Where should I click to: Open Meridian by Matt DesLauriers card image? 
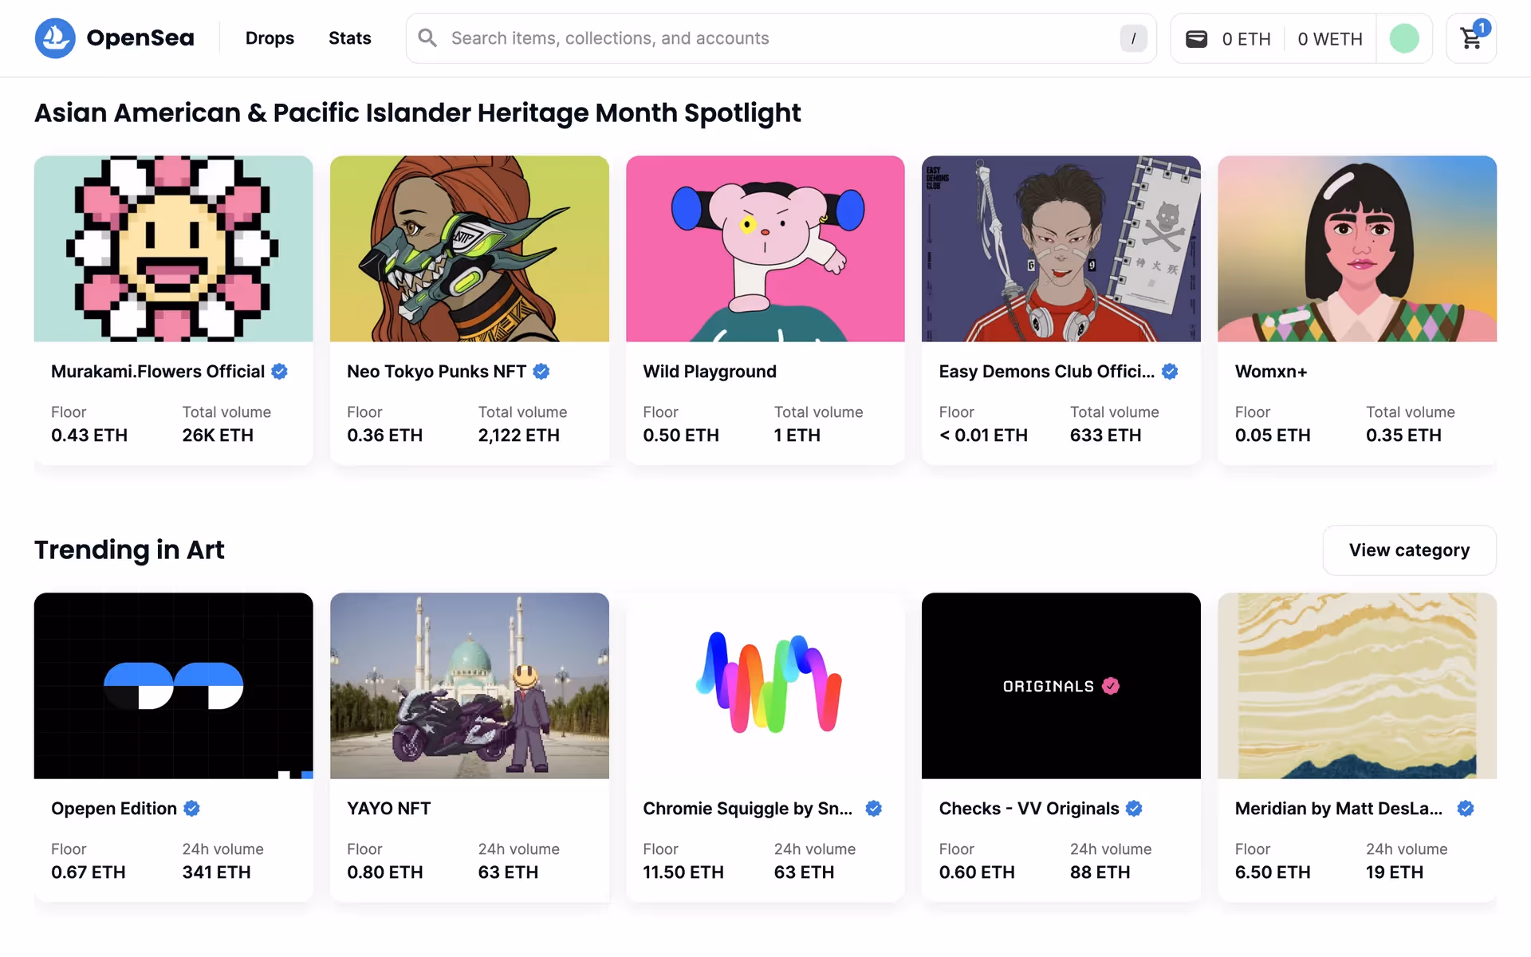point(1356,686)
